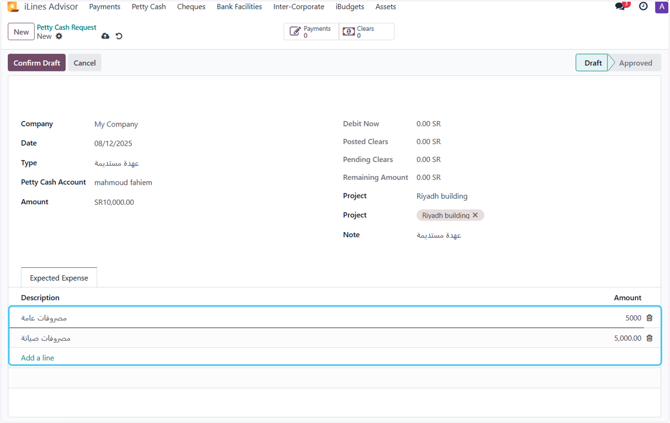This screenshot has height=423, width=670.
Task: Open the iLines Advisor app logo icon
Action: [13, 7]
